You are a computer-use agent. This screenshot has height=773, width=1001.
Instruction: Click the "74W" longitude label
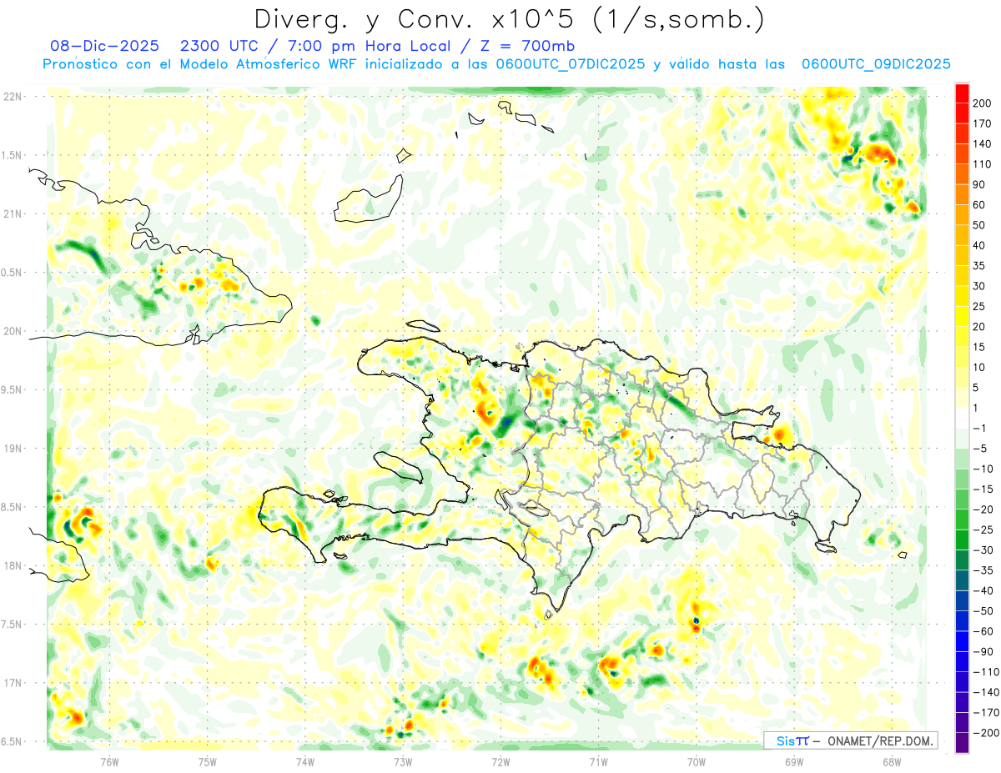(305, 760)
